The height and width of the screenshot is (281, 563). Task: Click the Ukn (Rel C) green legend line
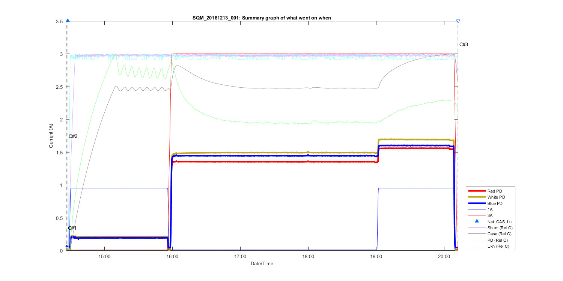point(477,246)
